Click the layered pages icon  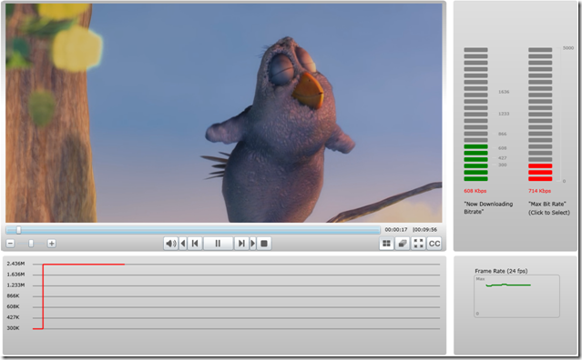tap(403, 244)
